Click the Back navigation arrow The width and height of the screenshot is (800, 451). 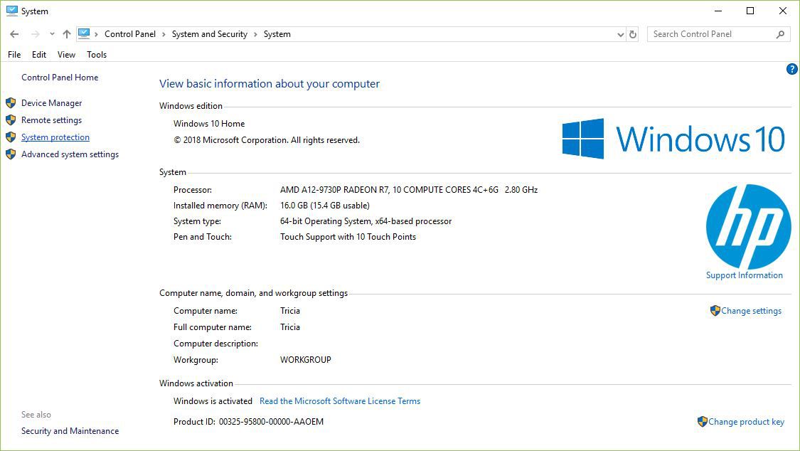click(14, 34)
